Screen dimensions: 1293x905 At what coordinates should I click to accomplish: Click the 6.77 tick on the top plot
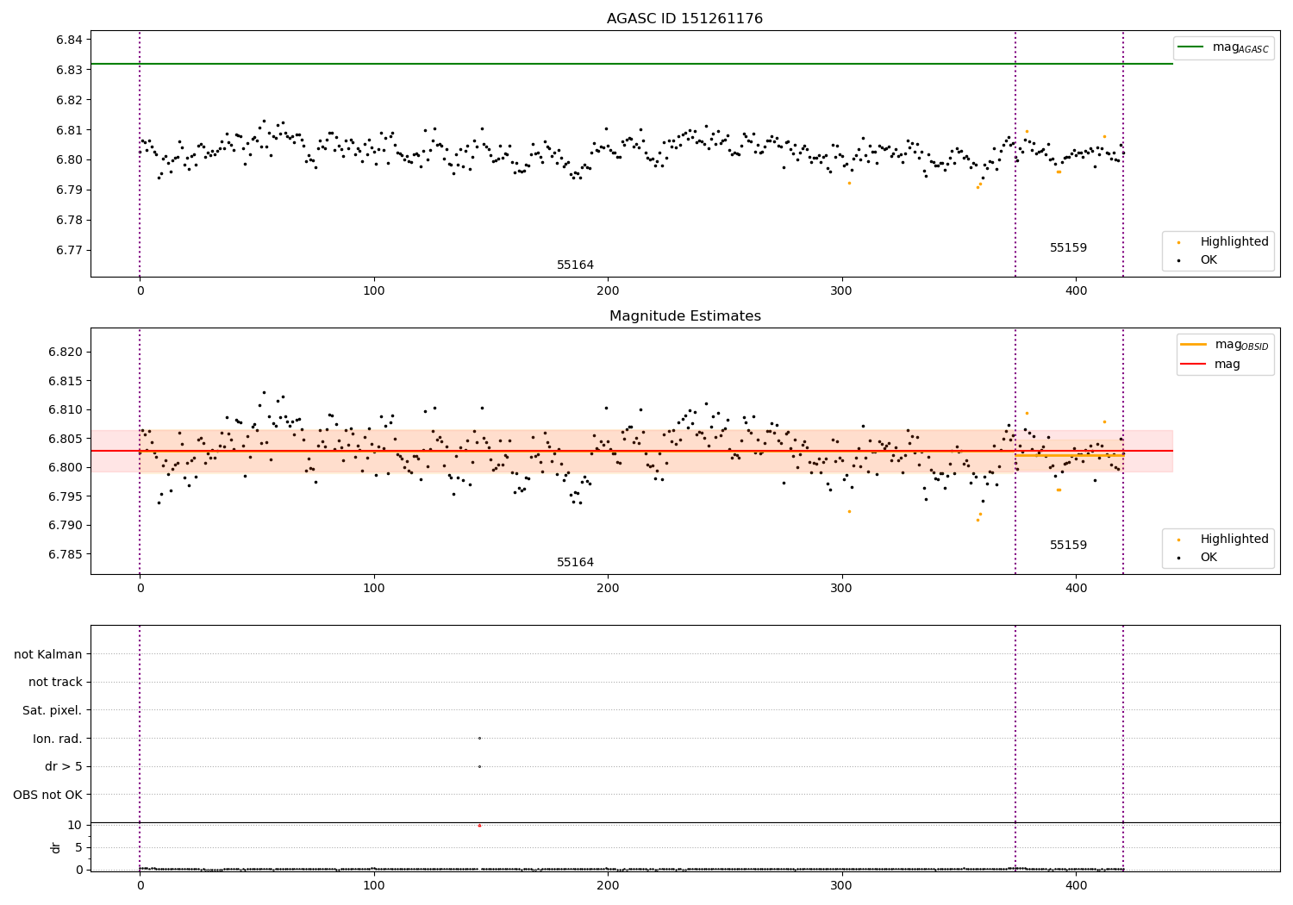70,251
